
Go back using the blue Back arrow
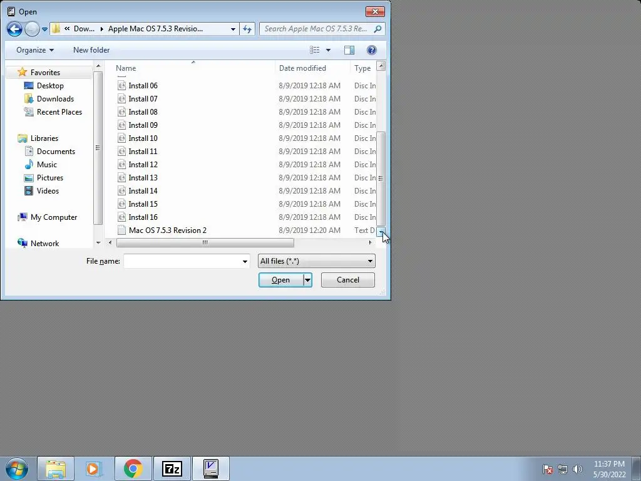[x=14, y=29]
